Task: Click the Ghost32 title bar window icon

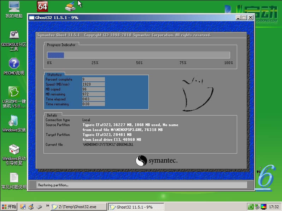Action: pyautogui.click(x=32, y=17)
